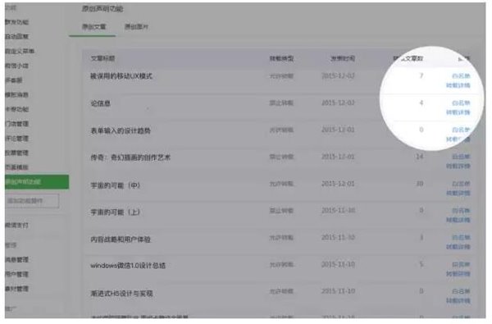Select the green highlighted 原创声明功能 sidebar item
492x324 pixels.
point(37,182)
